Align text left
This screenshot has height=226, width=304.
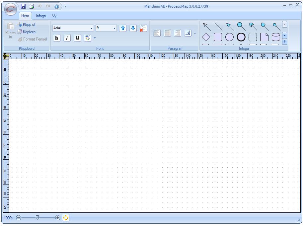pos(157,33)
